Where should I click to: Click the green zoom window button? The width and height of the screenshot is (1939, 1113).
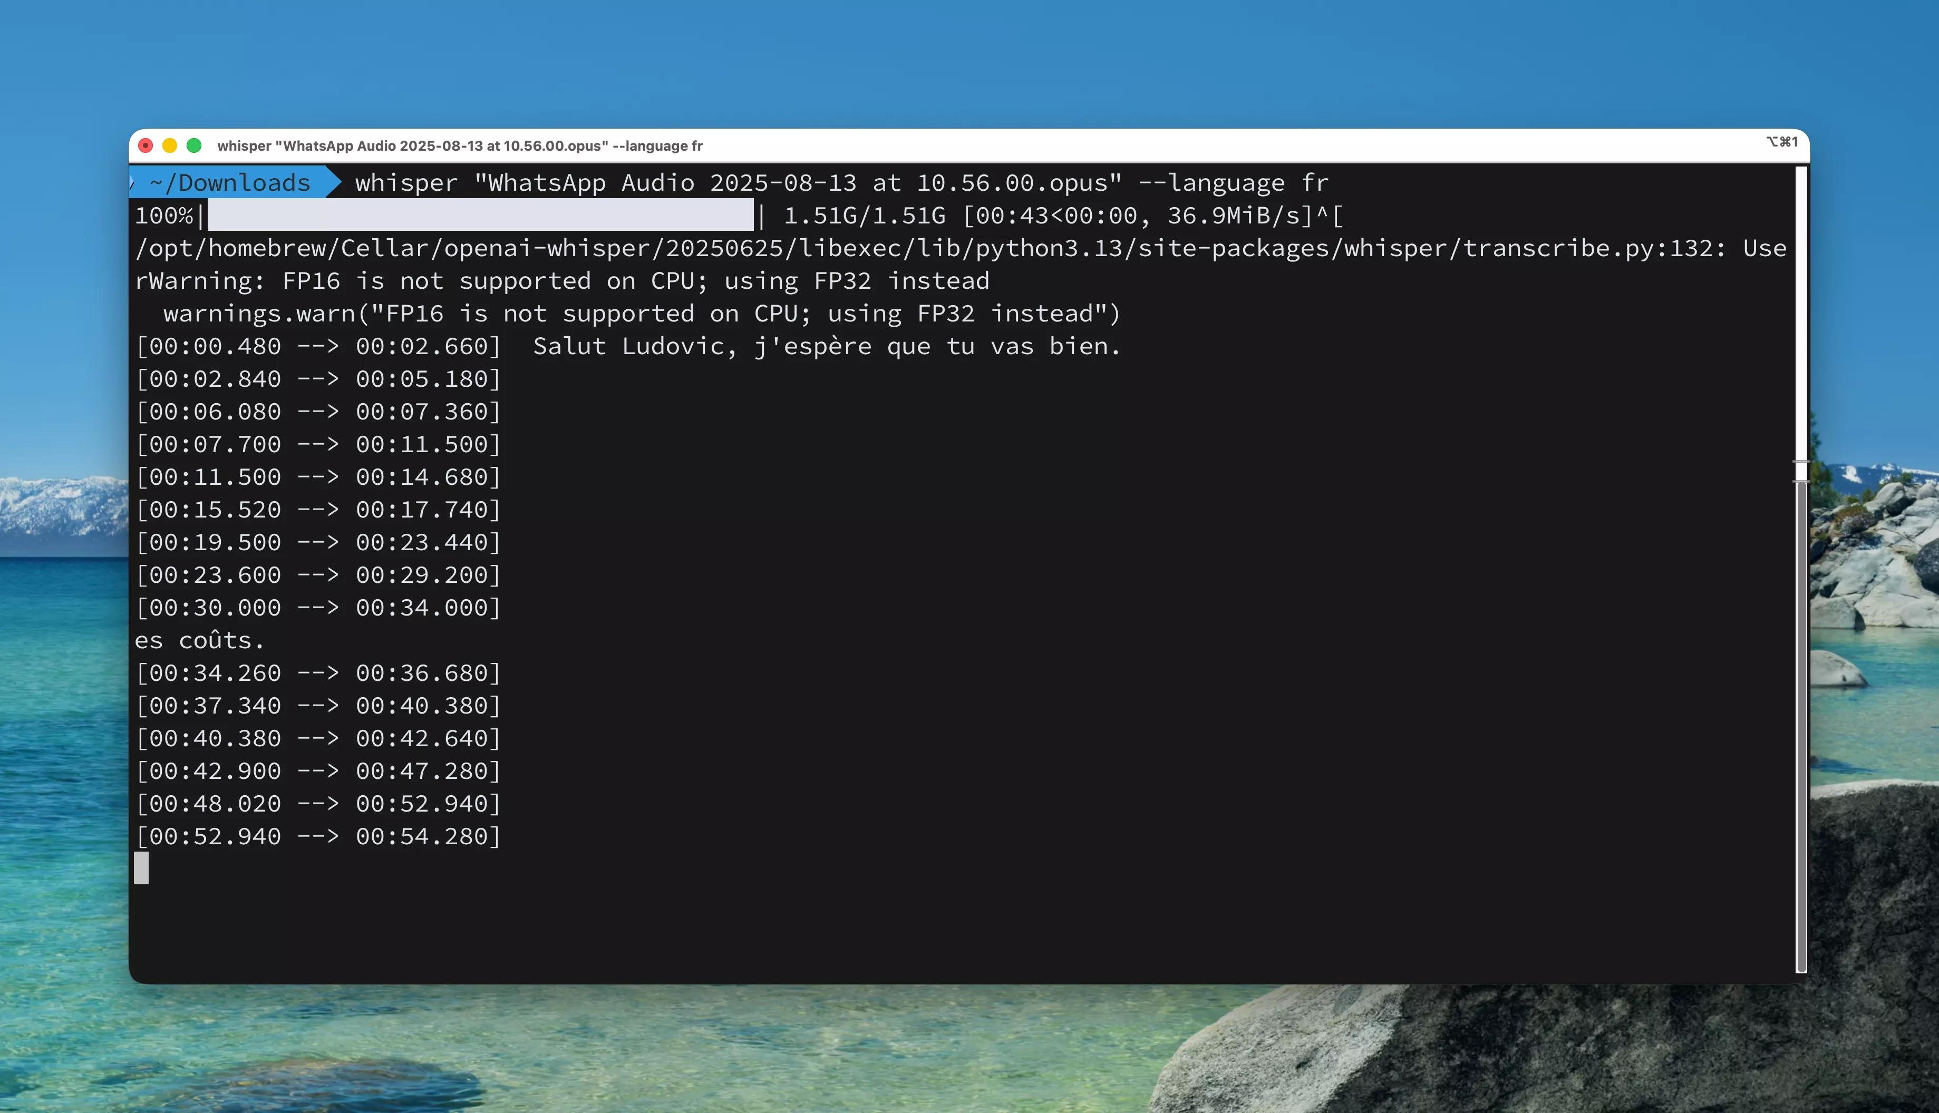194,145
